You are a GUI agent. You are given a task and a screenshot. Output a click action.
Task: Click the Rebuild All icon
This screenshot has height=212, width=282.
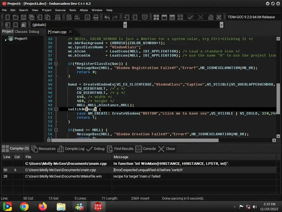coord(180,17)
